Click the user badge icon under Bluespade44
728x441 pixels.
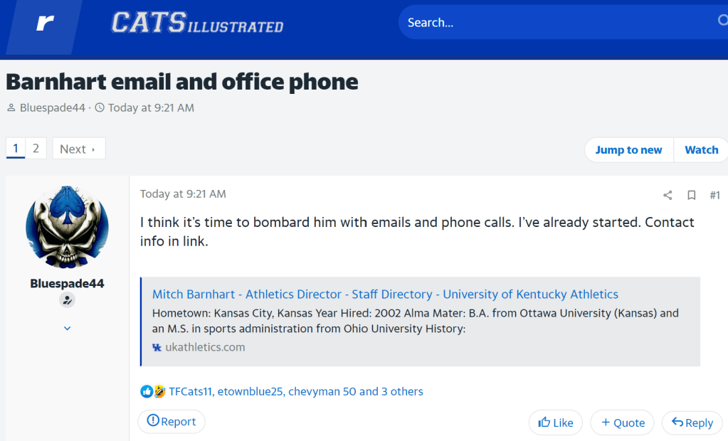pos(67,300)
